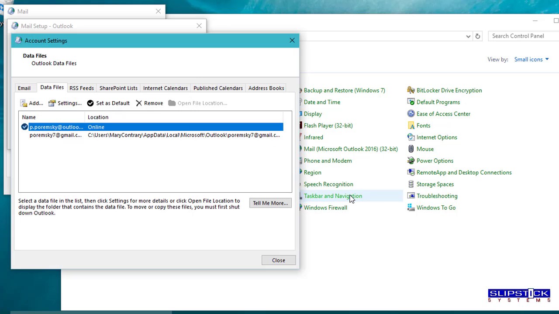Open the Internet Calendars tab
Viewport: 559px width, 314px height.
(x=166, y=88)
